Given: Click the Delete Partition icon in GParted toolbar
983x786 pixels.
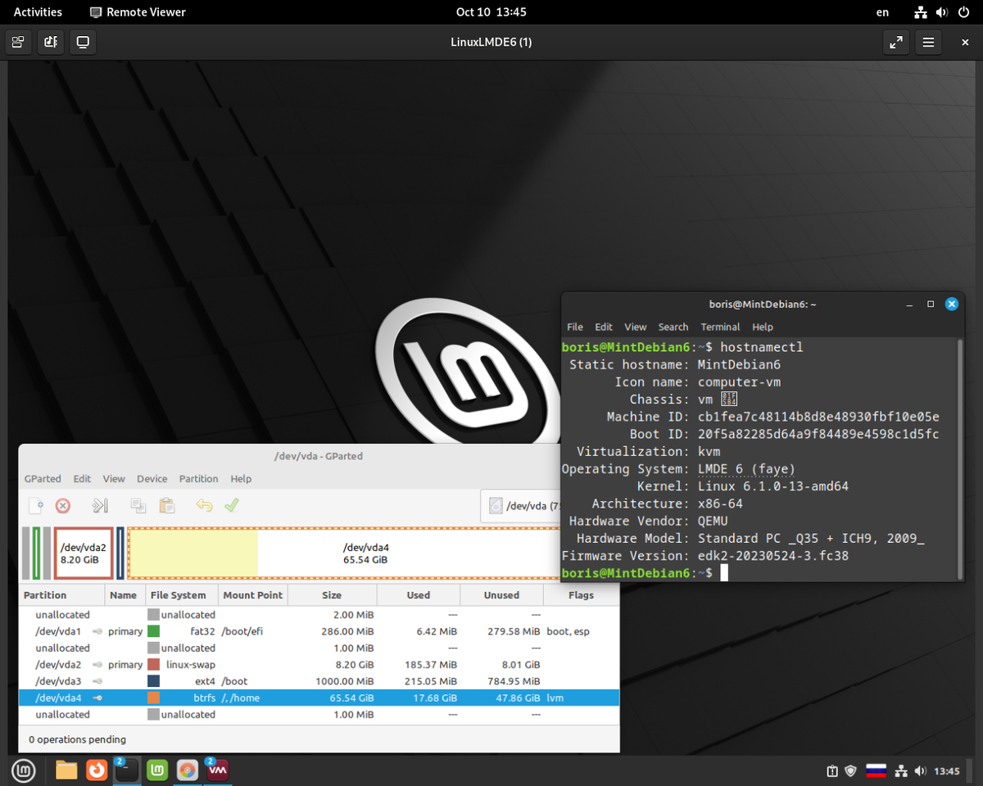Looking at the screenshot, I should pos(63,505).
